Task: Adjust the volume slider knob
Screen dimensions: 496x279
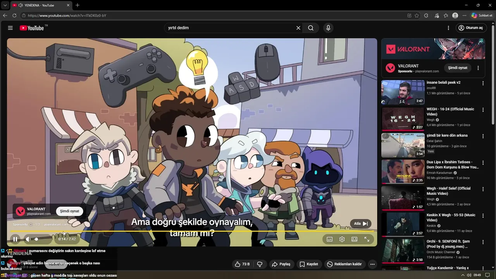Action: 36,239
